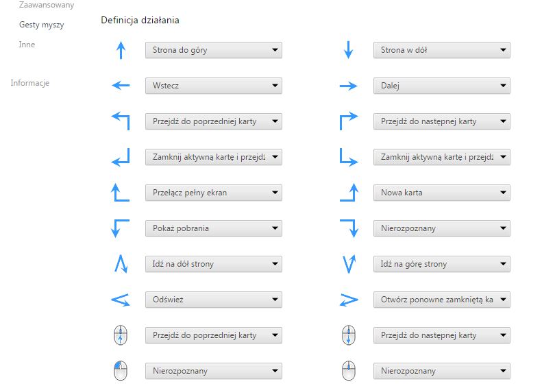Click the zigzag up-down gesture icon beside Idź na dół strony
542x386 pixels.
click(121, 264)
